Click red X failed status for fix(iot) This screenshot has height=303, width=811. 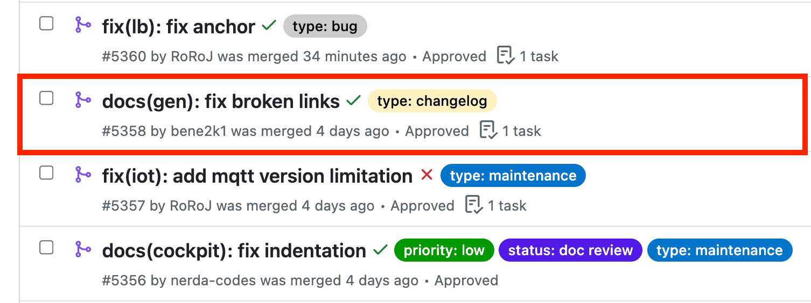(427, 175)
